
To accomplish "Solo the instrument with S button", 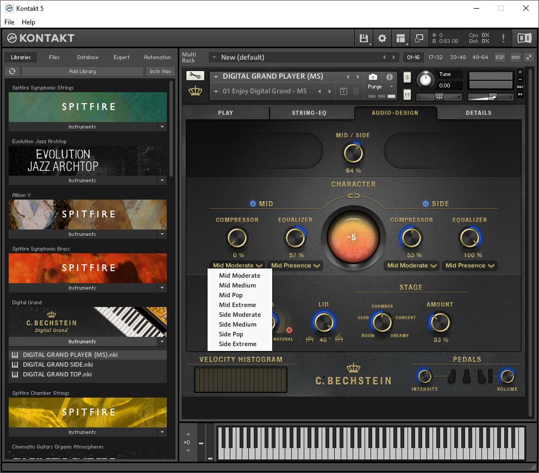I will tap(407, 77).
